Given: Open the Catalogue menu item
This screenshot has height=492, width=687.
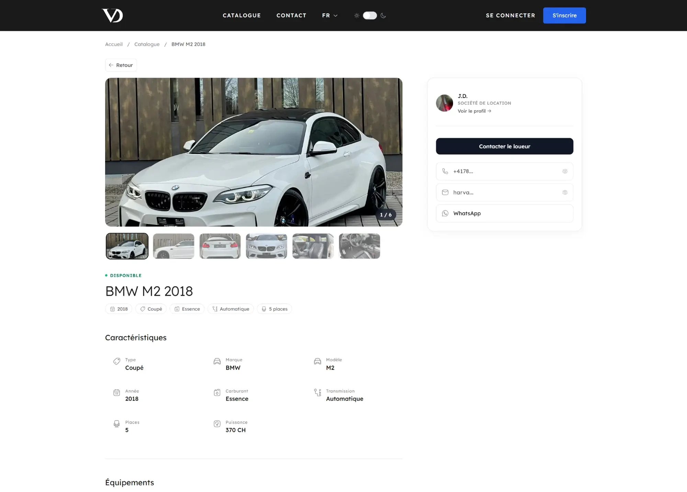Looking at the screenshot, I should click(x=242, y=15).
